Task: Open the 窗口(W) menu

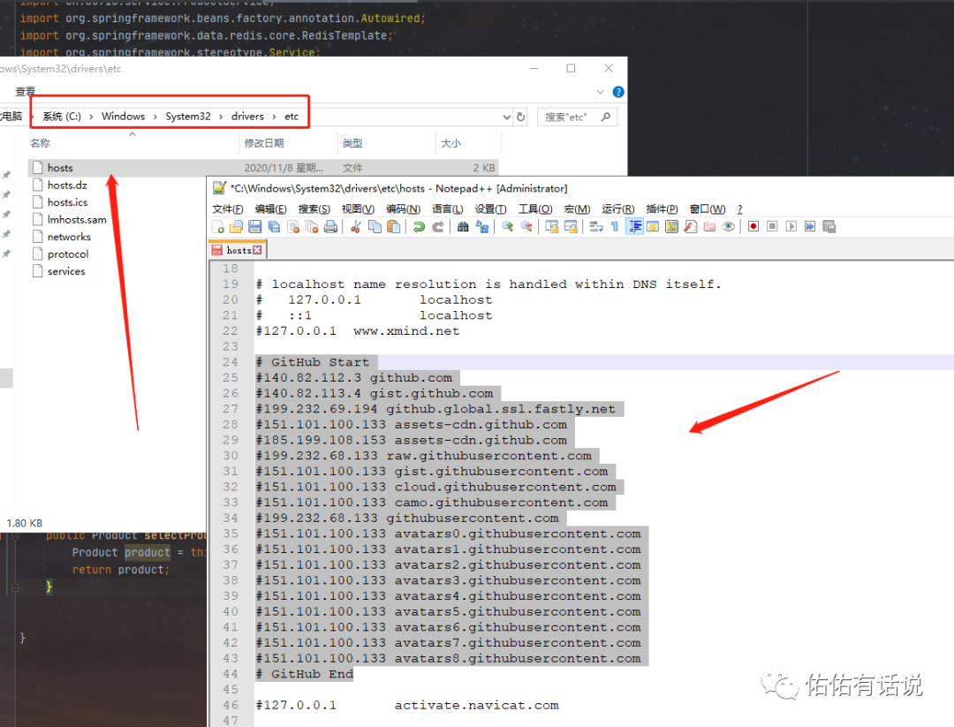Action: click(707, 208)
